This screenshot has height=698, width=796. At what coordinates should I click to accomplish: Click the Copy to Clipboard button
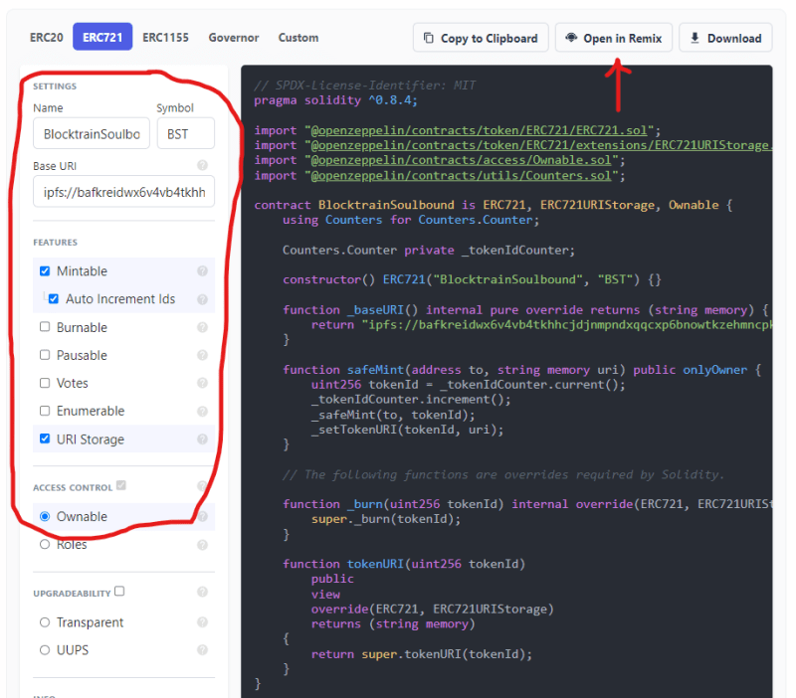tap(481, 38)
